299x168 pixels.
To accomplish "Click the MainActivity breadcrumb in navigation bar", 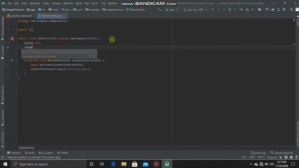I will (135, 9).
